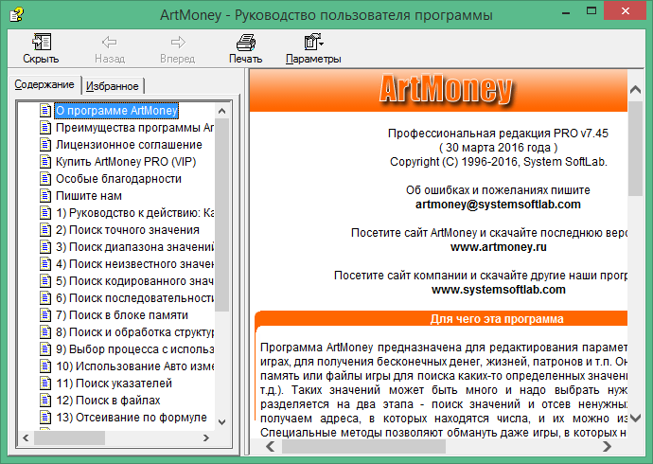The image size is (653, 464).
Task: Open topic Преимущества программы
Action: click(134, 128)
